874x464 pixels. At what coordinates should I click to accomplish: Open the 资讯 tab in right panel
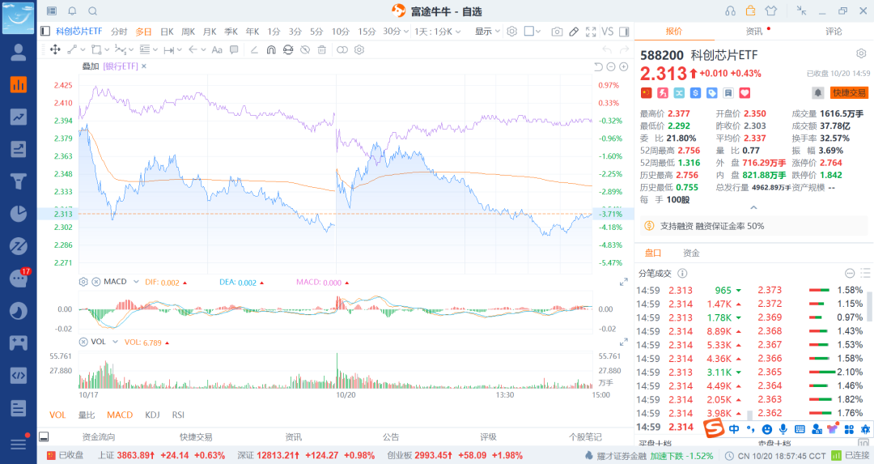coord(754,32)
